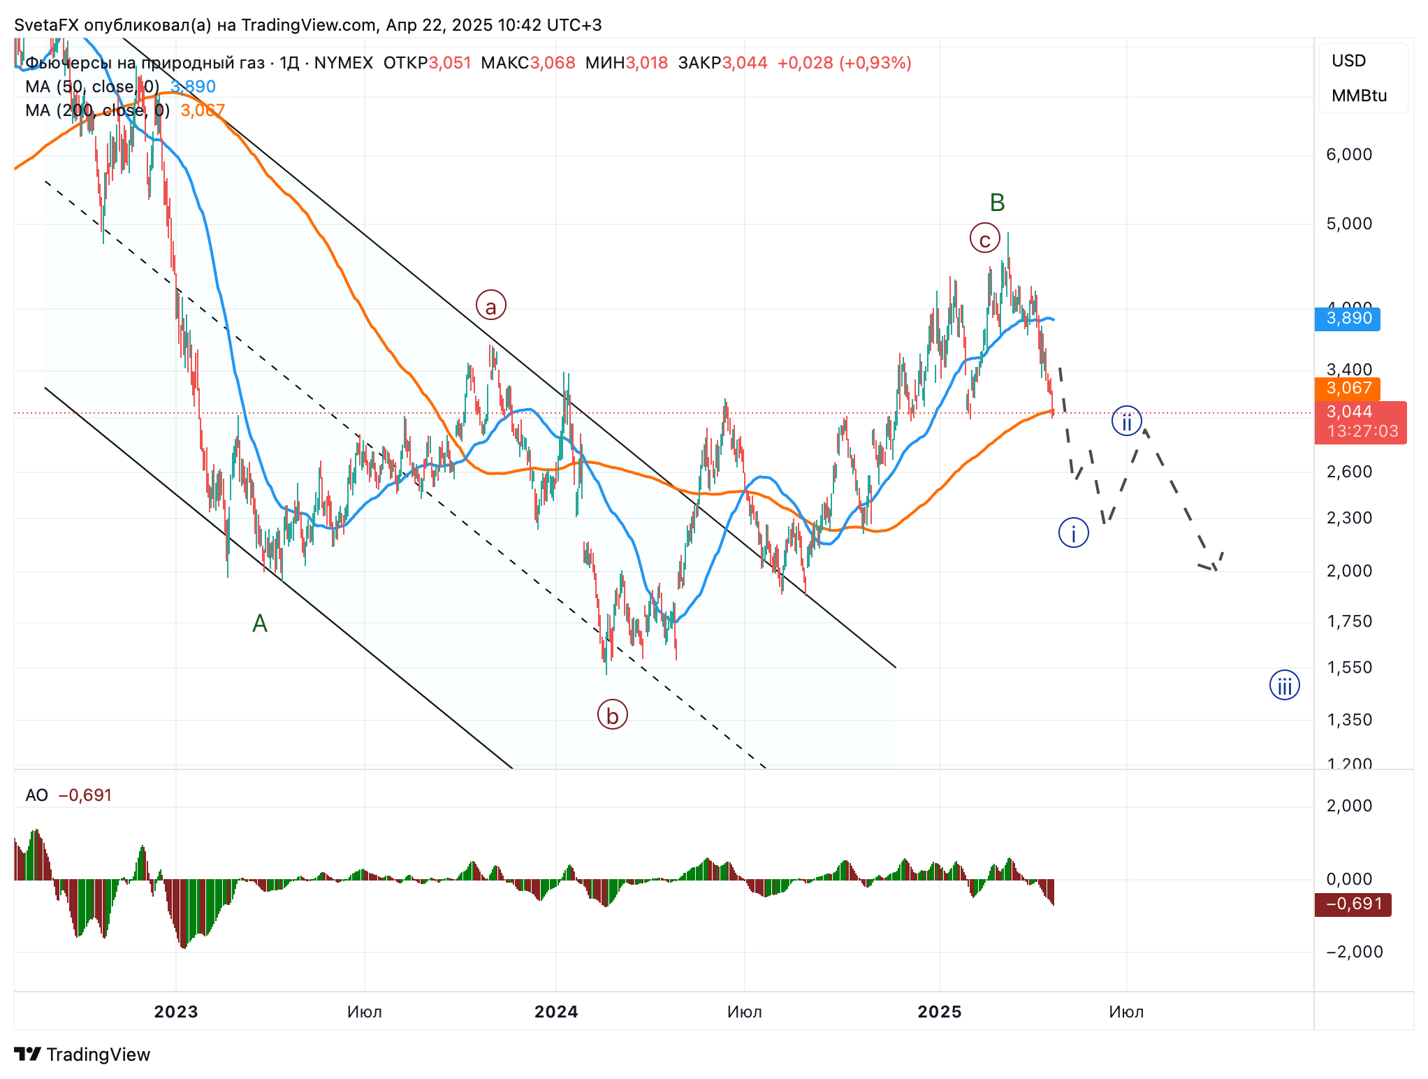
Task: Select the wave label B annotation
Action: pyautogui.click(x=997, y=203)
